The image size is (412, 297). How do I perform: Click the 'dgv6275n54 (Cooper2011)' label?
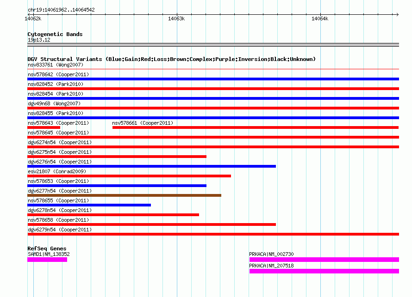(x=60, y=152)
